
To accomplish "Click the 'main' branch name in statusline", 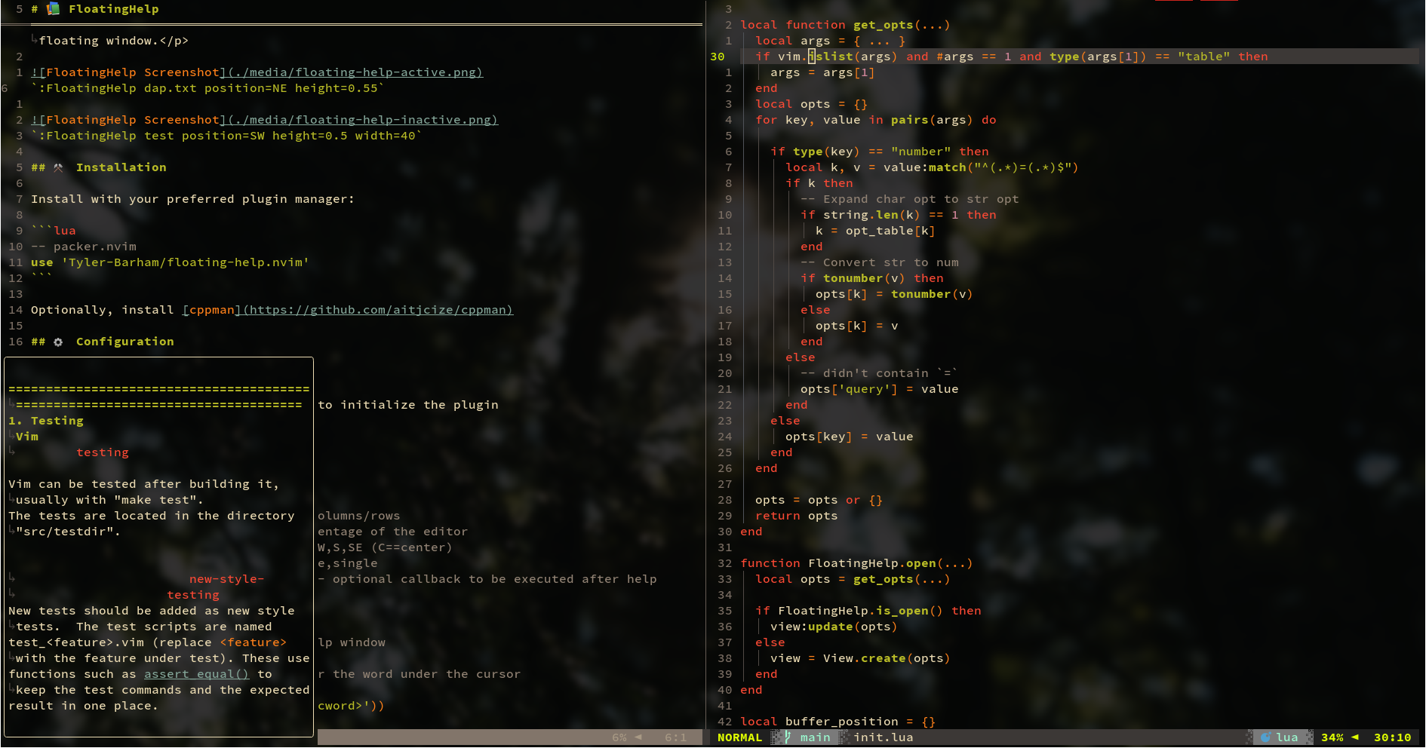I will [x=815, y=737].
